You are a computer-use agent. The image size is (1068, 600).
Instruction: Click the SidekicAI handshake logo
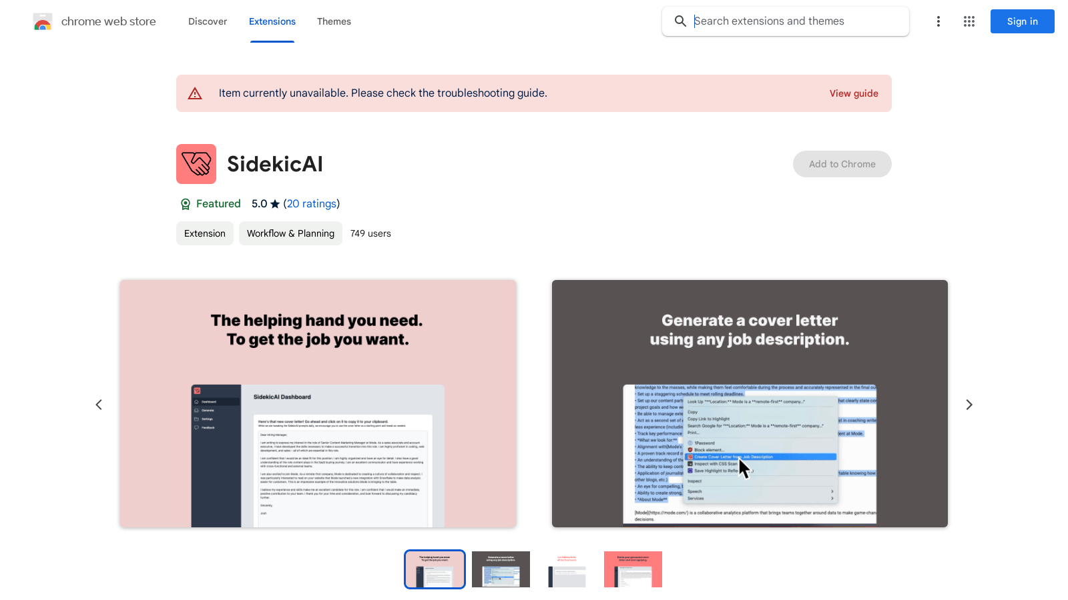click(196, 164)
